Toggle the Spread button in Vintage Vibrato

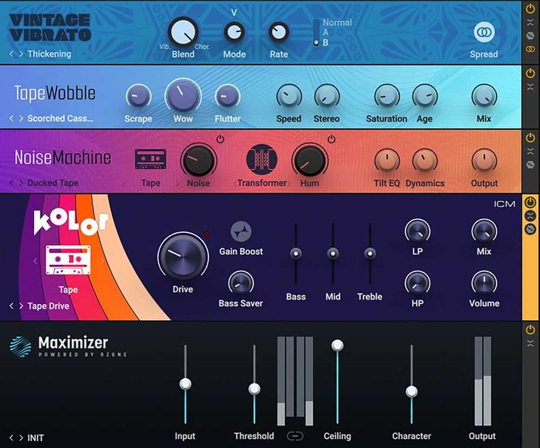[484, 33]
